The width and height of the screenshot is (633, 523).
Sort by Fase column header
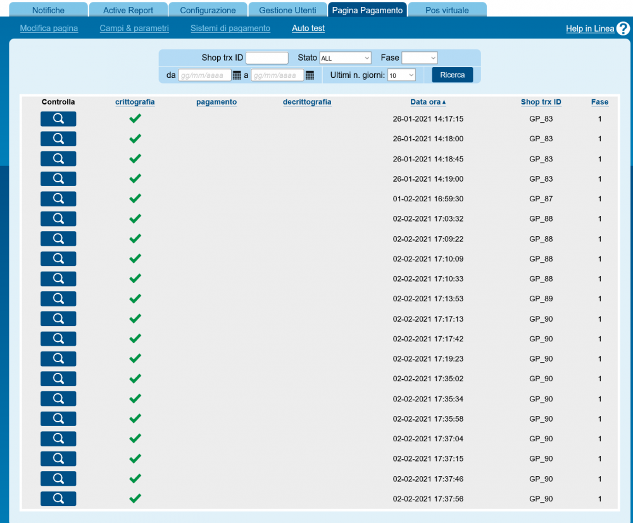click(x=599, y=102)
